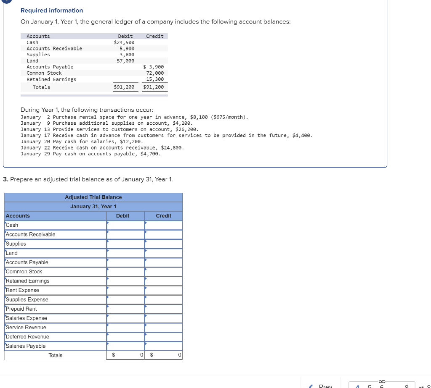Open the Cash account name dropdown
Image resolution: width=431 pixels, height=388 pixels.
coord(55,225)
